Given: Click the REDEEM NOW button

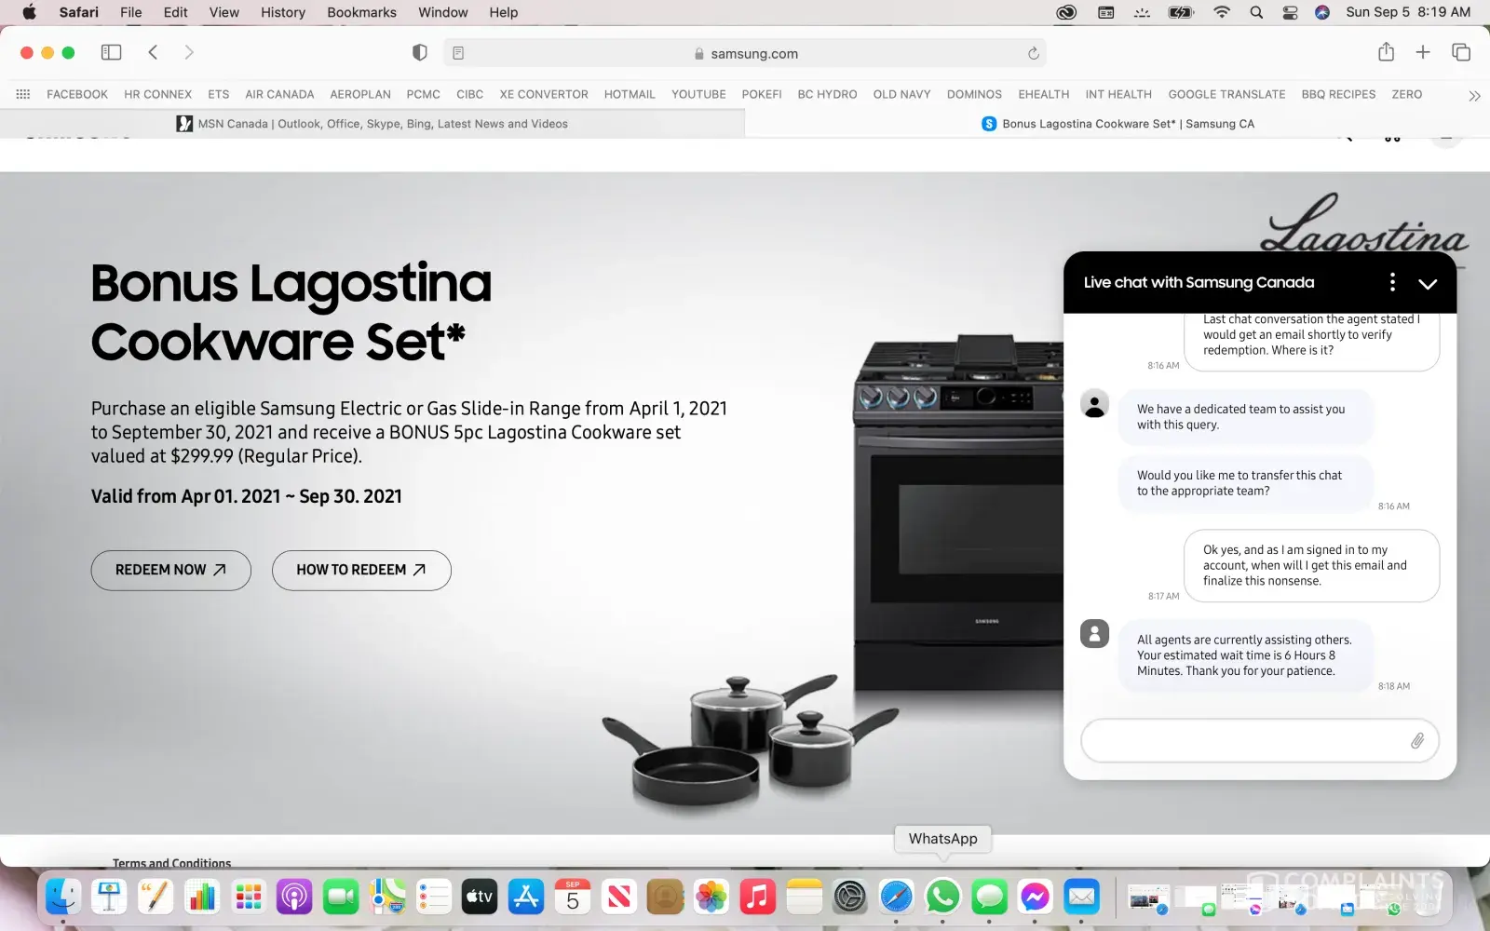Looking at the screenshot, I should (x=170, y=570).
